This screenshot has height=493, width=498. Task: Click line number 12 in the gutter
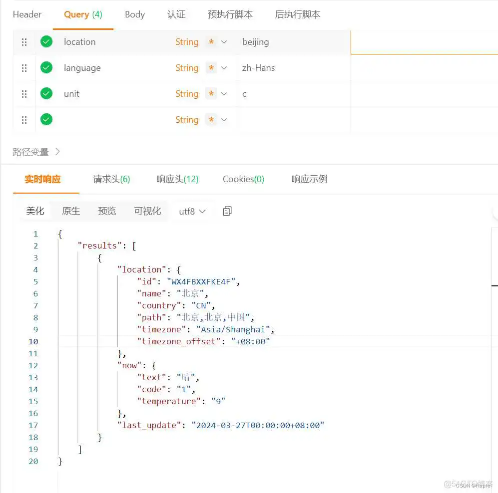click(x=33, y=365)
